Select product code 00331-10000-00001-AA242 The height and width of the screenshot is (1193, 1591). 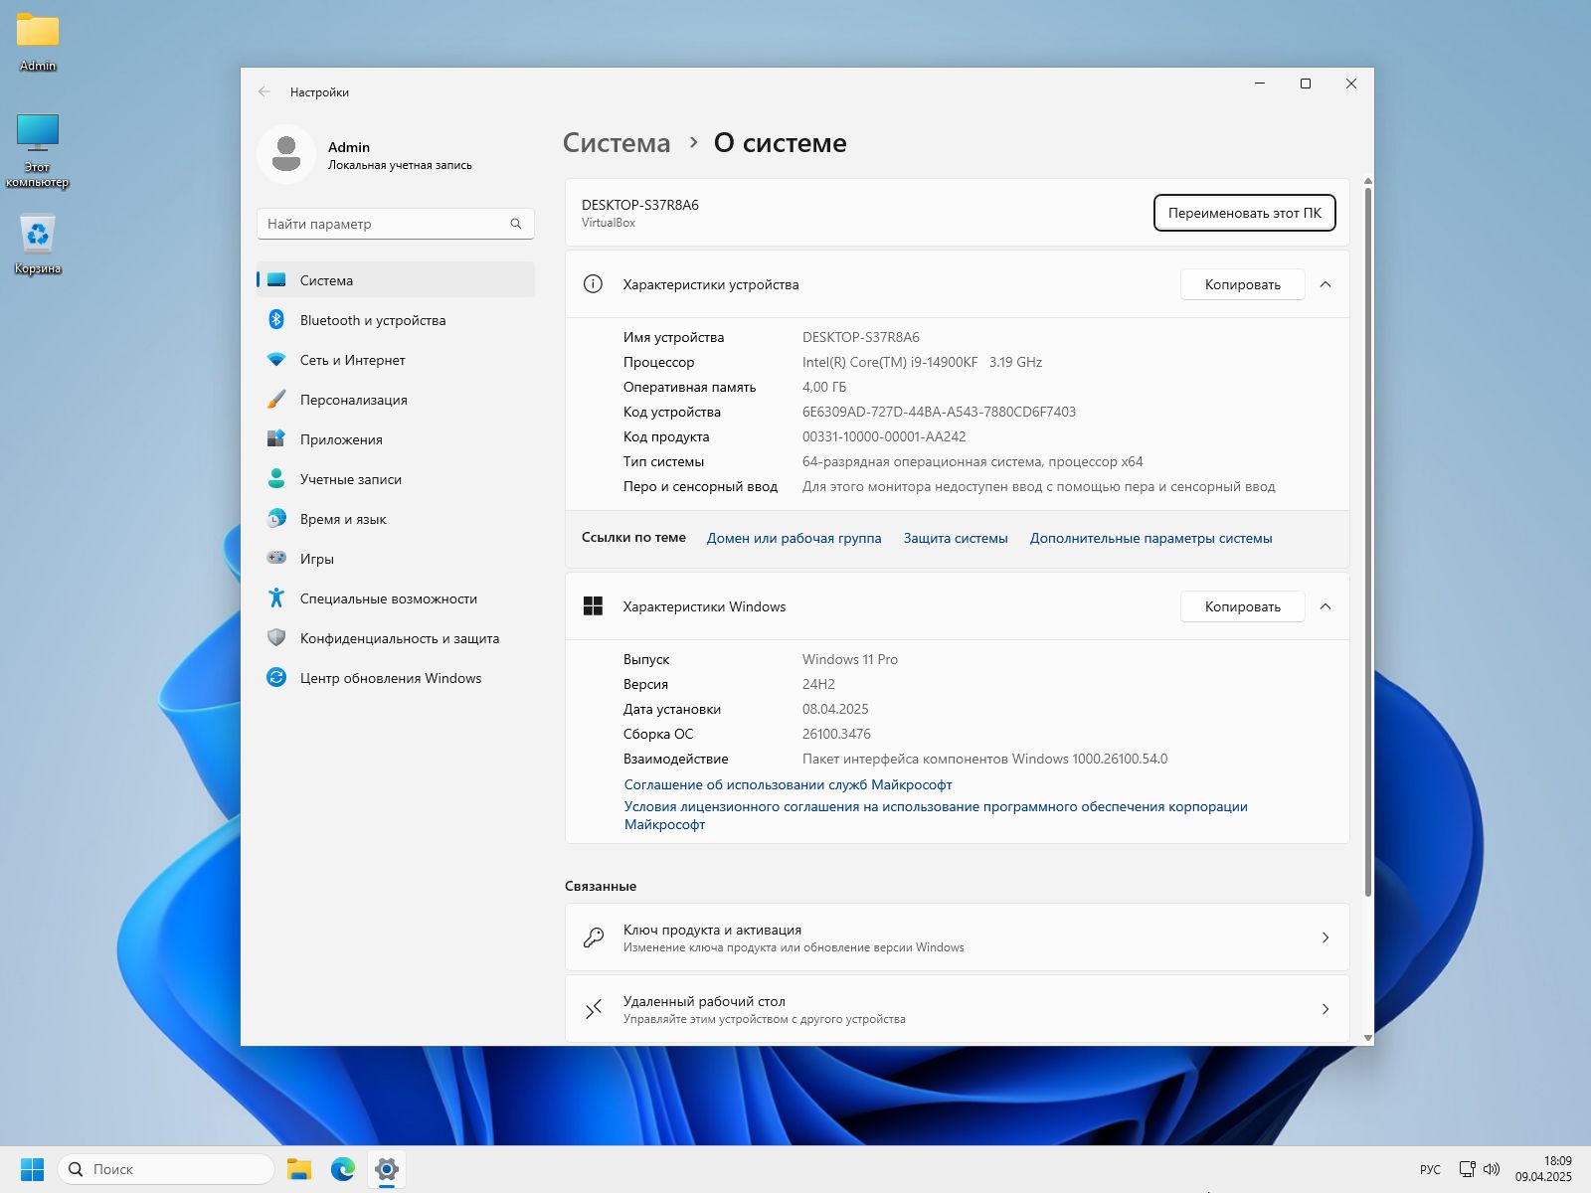884,436
